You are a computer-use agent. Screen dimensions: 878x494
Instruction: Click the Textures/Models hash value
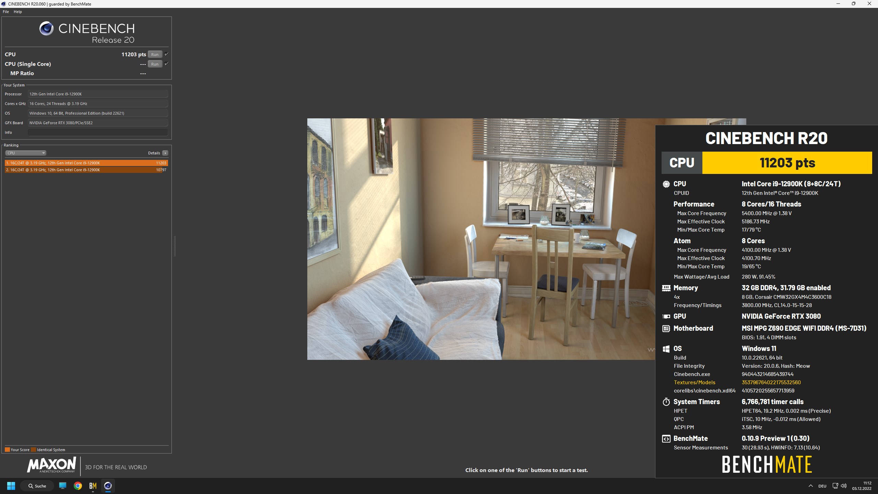click(771, 383)
